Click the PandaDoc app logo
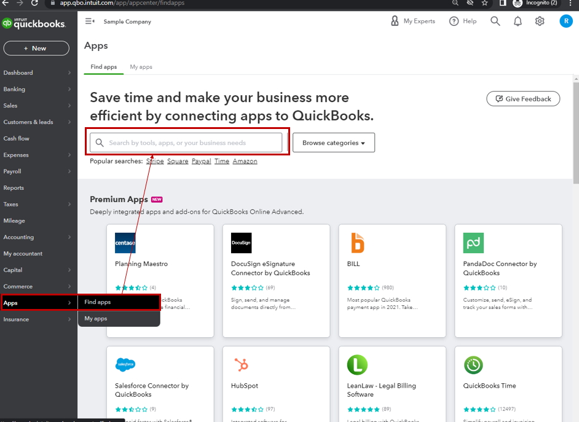This screenshot has height=422, width=579. (473, 243)
